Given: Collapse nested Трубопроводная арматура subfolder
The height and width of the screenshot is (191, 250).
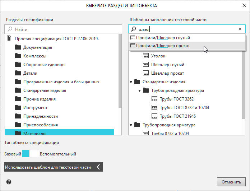Looking at the screenshot, I should tap(140, 90).
